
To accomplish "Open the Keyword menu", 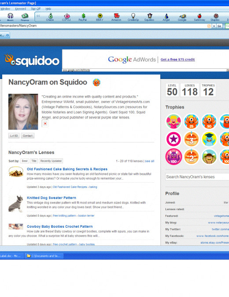I will point(20,9).
